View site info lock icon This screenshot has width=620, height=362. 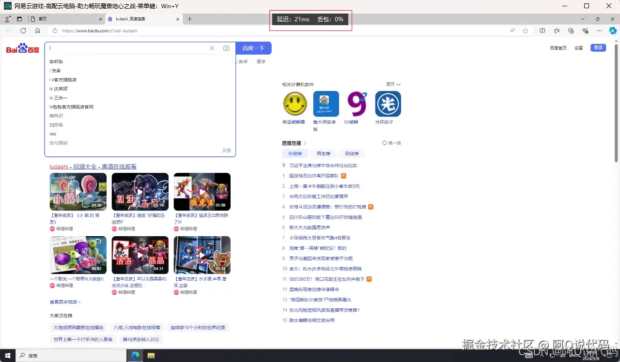(x=55, y=30)
